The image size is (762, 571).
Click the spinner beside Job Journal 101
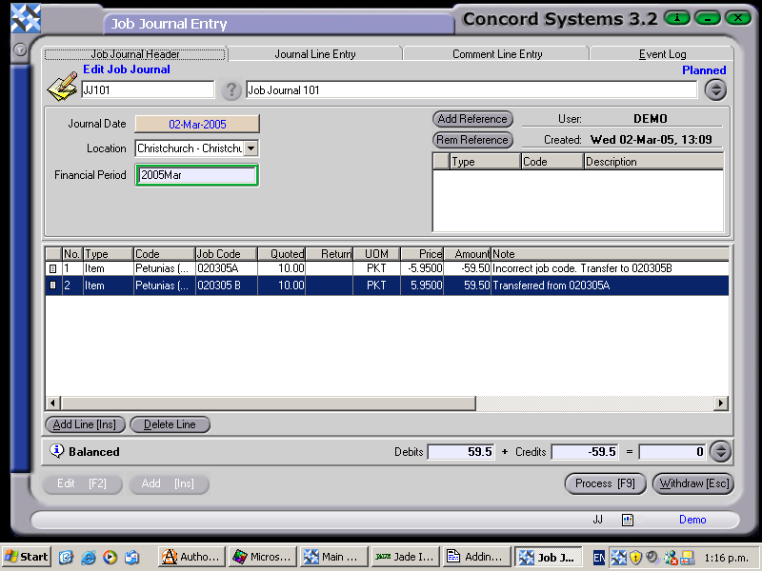point(715,89)
